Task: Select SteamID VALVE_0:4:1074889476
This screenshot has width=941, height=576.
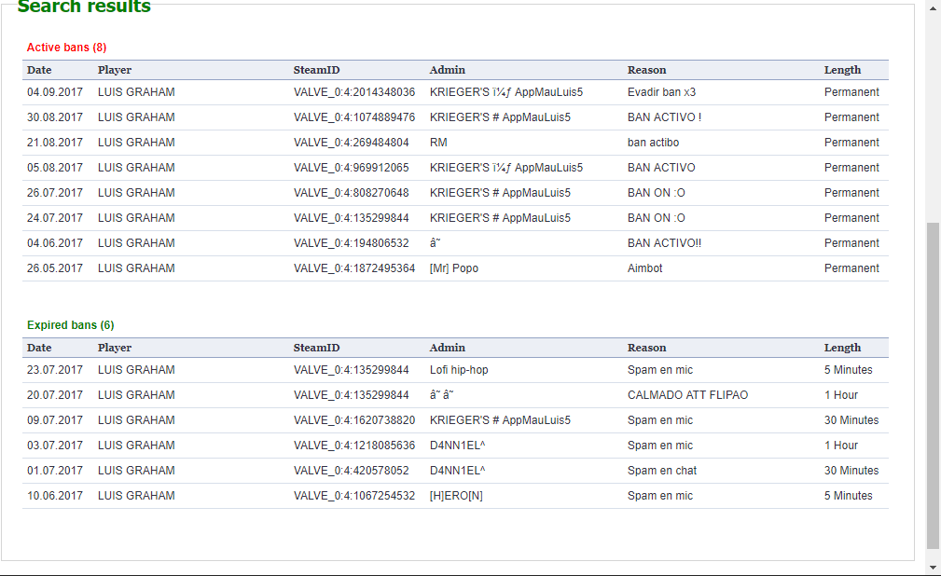Action: (x=354, y=117)
